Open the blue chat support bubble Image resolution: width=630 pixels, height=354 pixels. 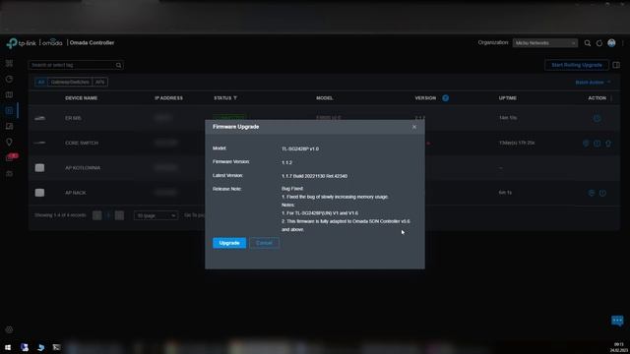point(617,321)
